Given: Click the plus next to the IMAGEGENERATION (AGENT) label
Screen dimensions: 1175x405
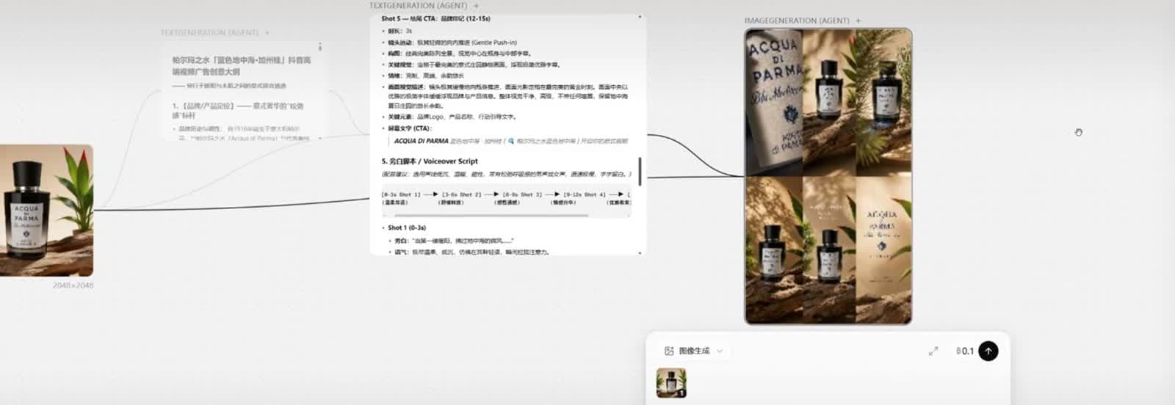Looking at the screenshot, I should pos(858,21).
